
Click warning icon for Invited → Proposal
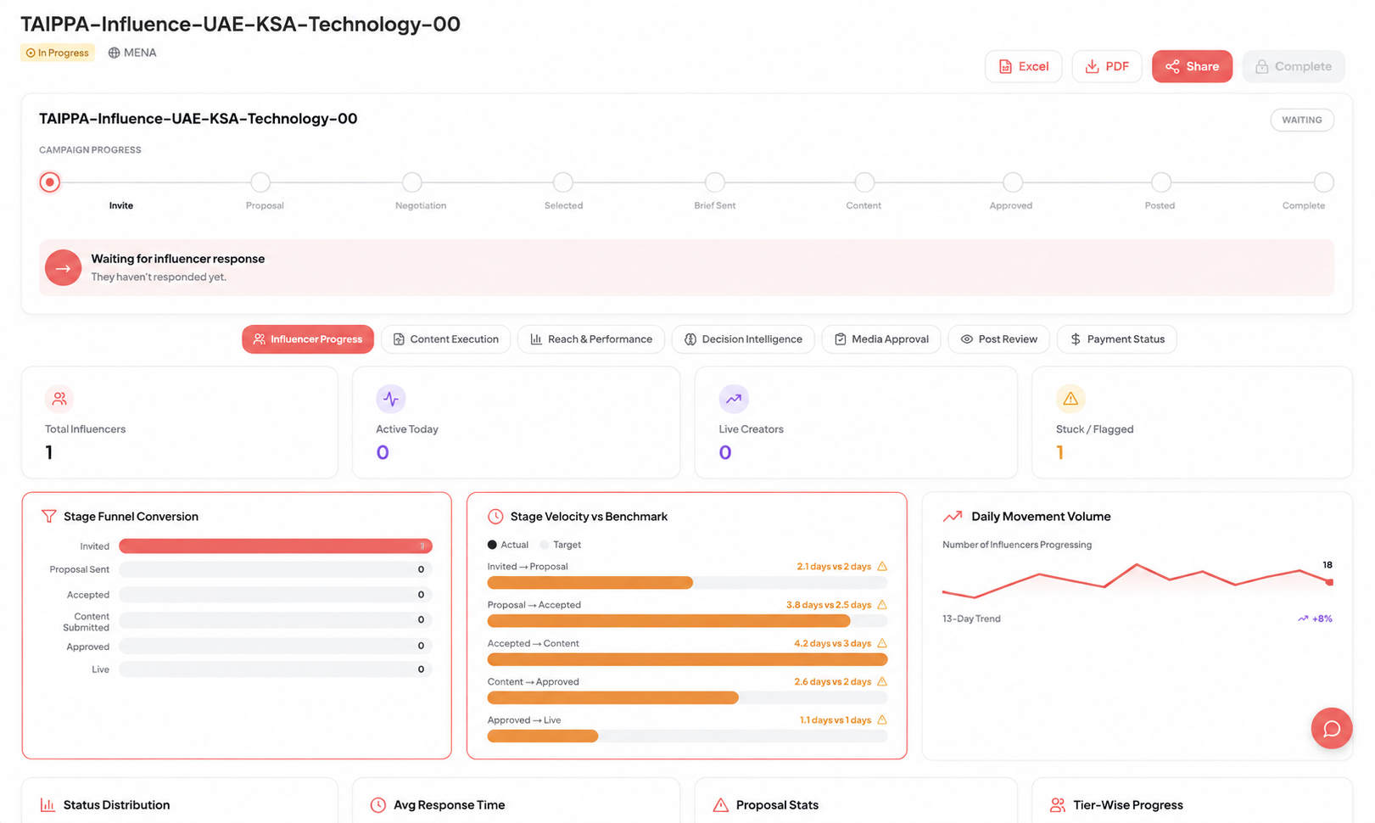882,566
